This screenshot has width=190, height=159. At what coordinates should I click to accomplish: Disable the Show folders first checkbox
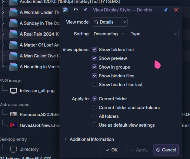coord(95,50)
